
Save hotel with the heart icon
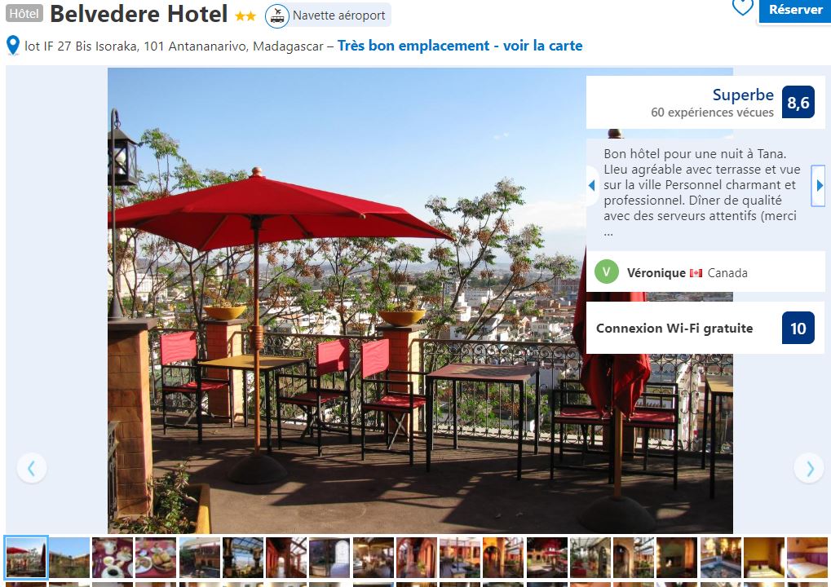[742, 7]
